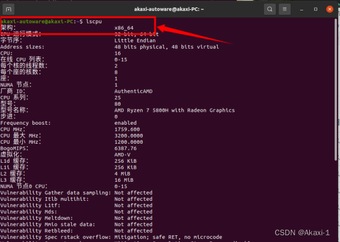Click Vulnerability Spec rstack overflow label
The height and width of the screenshot is (242, 340).
(55, 237)
